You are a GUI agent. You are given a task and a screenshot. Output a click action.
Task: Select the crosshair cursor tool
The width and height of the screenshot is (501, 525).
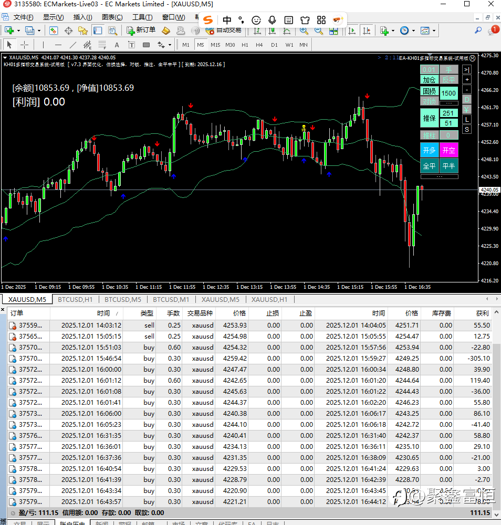(x=24, y=45)
